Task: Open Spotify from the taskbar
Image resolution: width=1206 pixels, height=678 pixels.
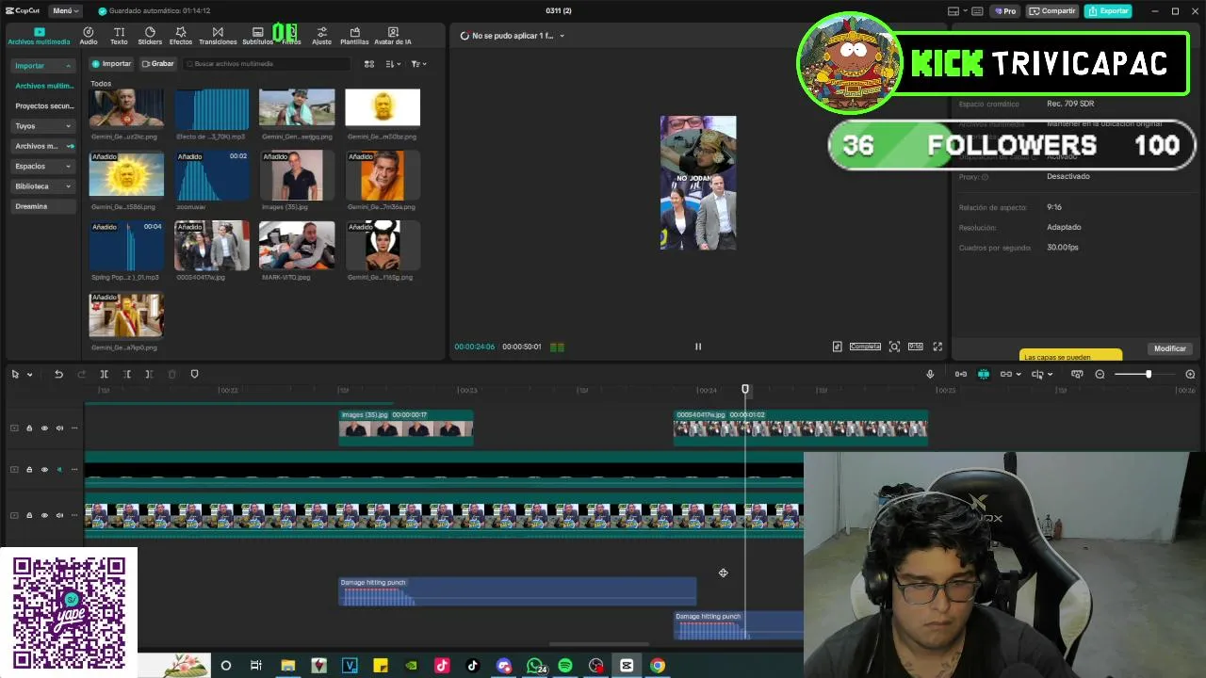Action: 565,666
